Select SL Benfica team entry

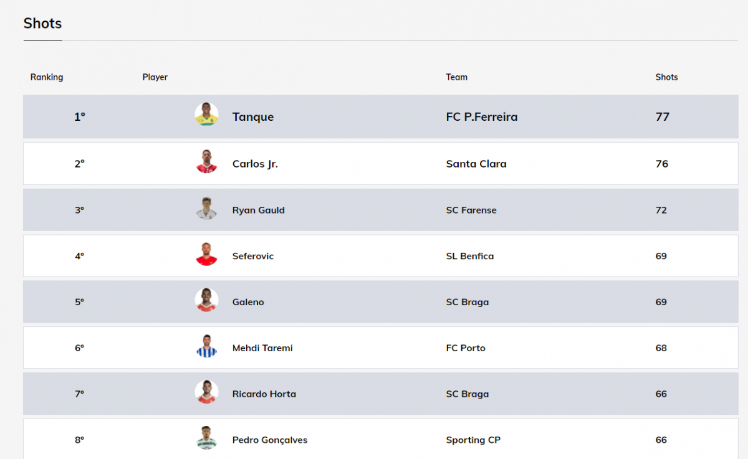coord(470,256)
